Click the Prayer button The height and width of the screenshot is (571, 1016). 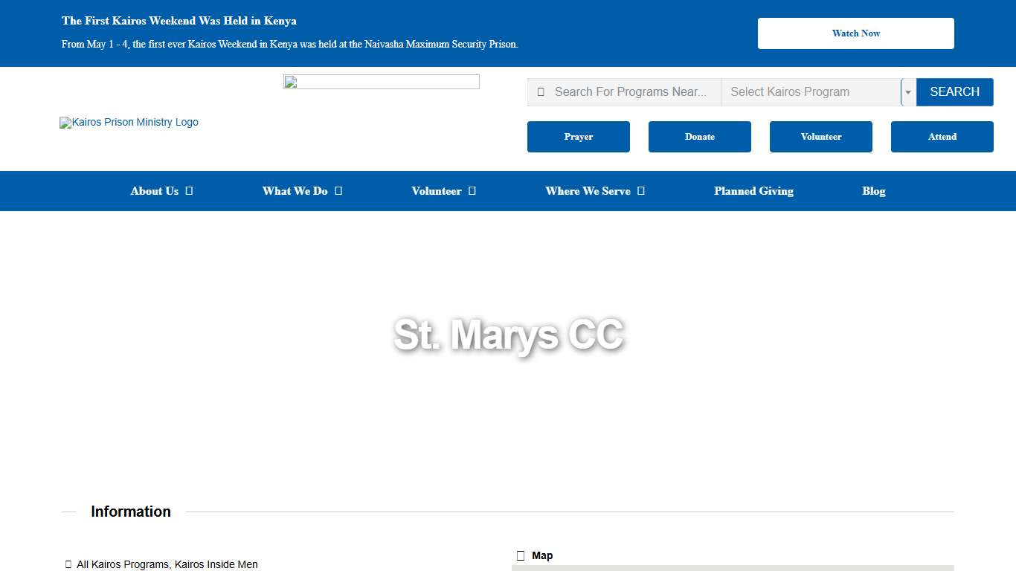tap(578, 137)
